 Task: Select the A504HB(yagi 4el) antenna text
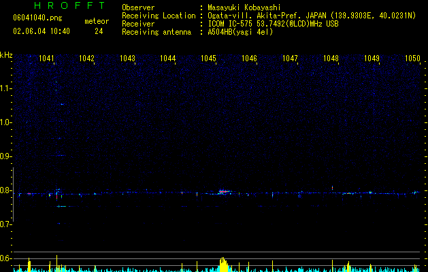(240, 32)
